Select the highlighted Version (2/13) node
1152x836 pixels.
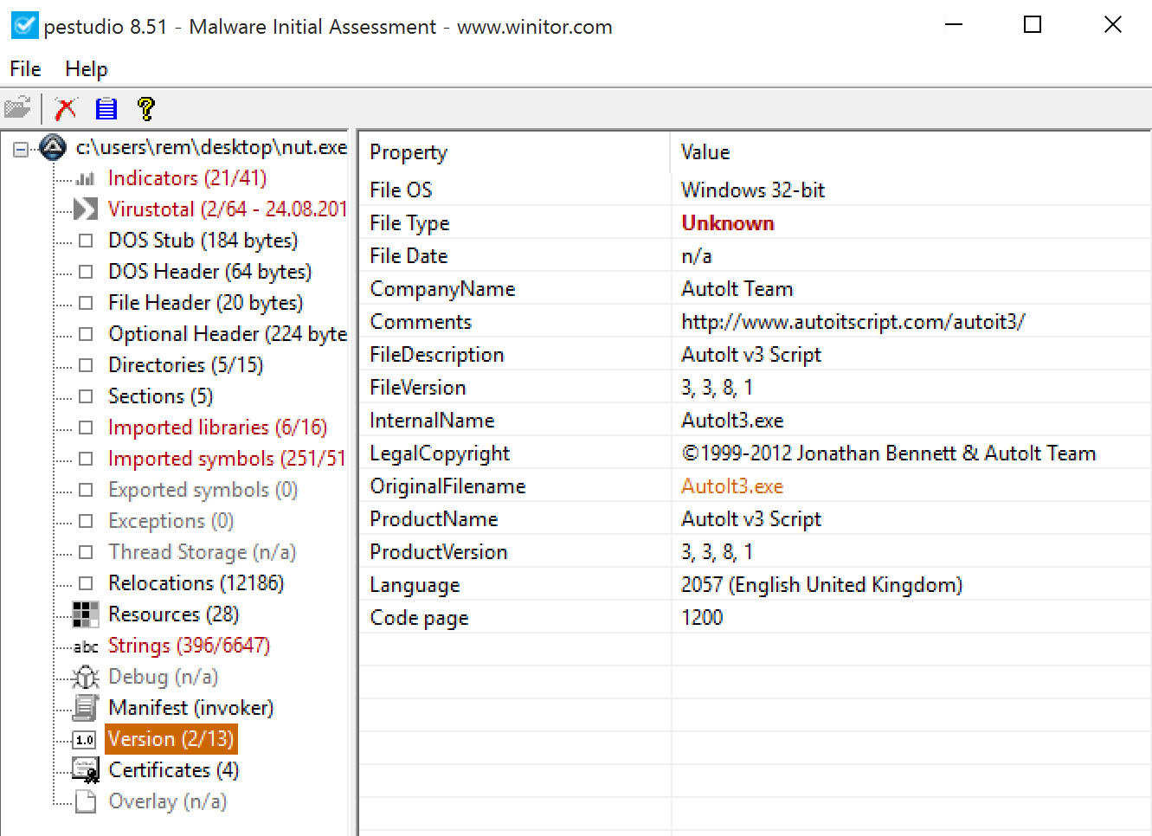click(x=171, y=739)
